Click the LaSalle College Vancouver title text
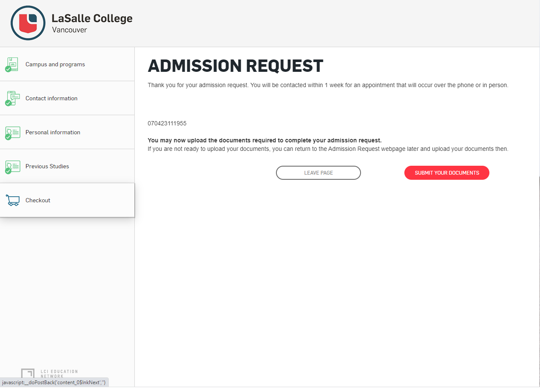The image size is (540, 388). tap(92, 23)
